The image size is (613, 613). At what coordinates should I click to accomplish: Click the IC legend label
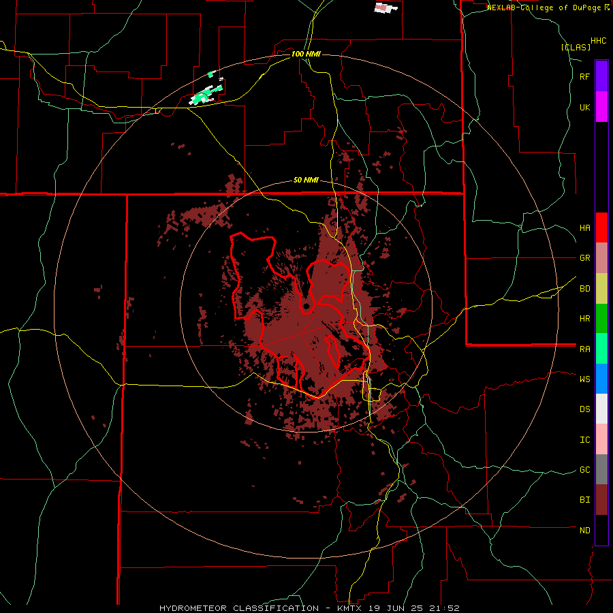(x=584, y=440)
